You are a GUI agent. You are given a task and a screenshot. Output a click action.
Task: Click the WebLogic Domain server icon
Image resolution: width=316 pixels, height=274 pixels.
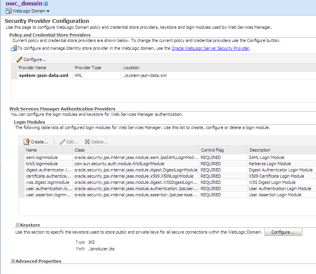pos(8,11)
